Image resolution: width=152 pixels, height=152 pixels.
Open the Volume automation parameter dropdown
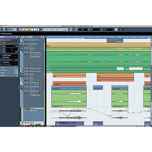tap(37, 108)
